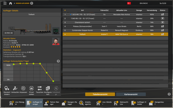The image size is (173, 108).
Task: Open help next to Eigene Auflieger title
Action: point(32,3)
